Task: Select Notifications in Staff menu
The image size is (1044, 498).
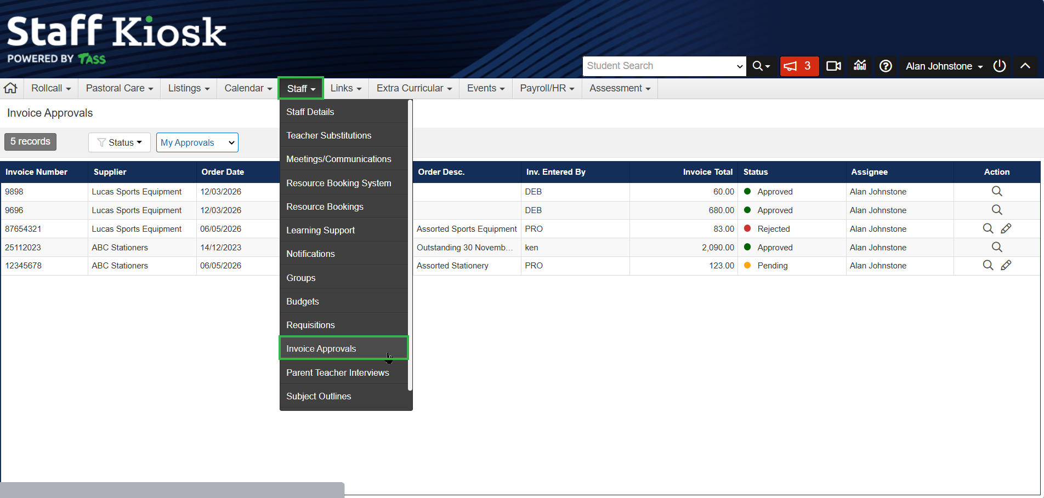Action: point(344,254)
